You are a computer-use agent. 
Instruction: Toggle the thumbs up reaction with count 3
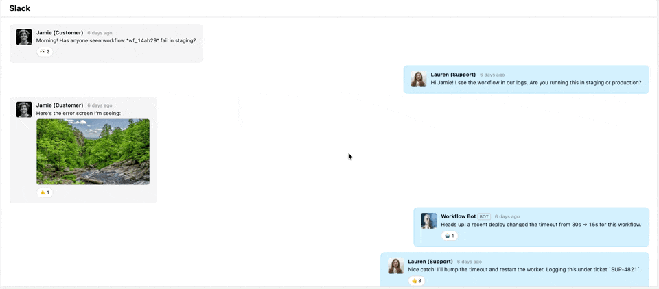tap(416, 281)
